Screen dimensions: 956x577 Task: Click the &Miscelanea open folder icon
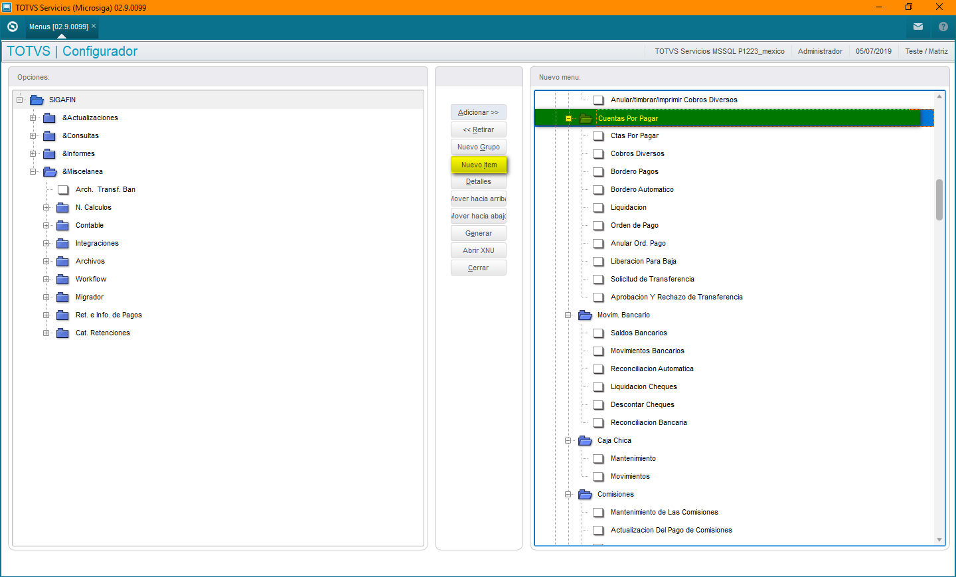[x=50, y=171]
